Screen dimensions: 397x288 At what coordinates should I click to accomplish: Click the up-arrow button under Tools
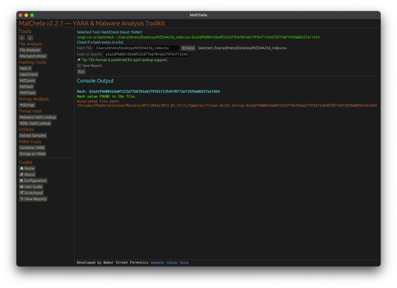(x=30, y=38)
